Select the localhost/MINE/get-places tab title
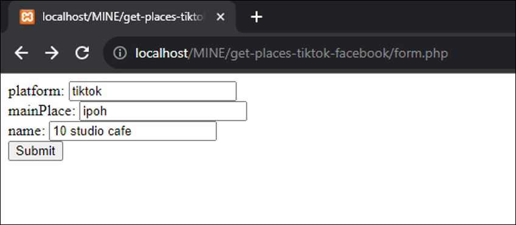 (x=125, y=17)
